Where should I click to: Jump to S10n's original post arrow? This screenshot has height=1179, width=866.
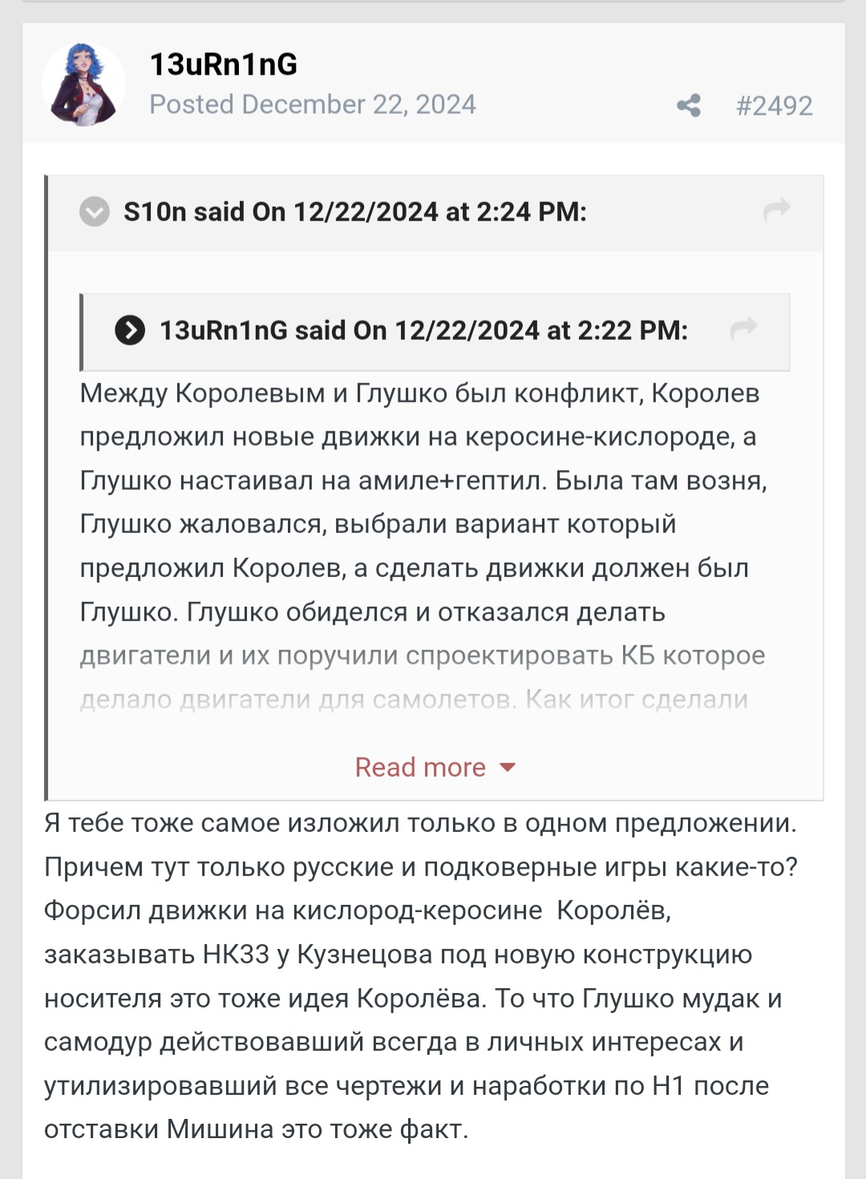776,210
